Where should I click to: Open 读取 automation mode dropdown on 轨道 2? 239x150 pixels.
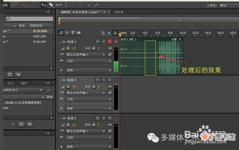point(89,108)
